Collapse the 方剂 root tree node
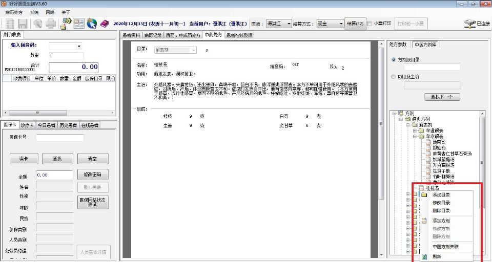The height and width of the screenshot is (262, 492). (395, 113)
